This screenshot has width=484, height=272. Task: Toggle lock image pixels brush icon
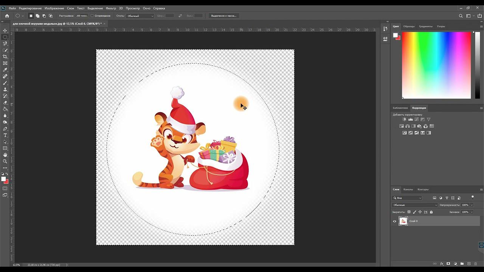[x=414, y=212]
